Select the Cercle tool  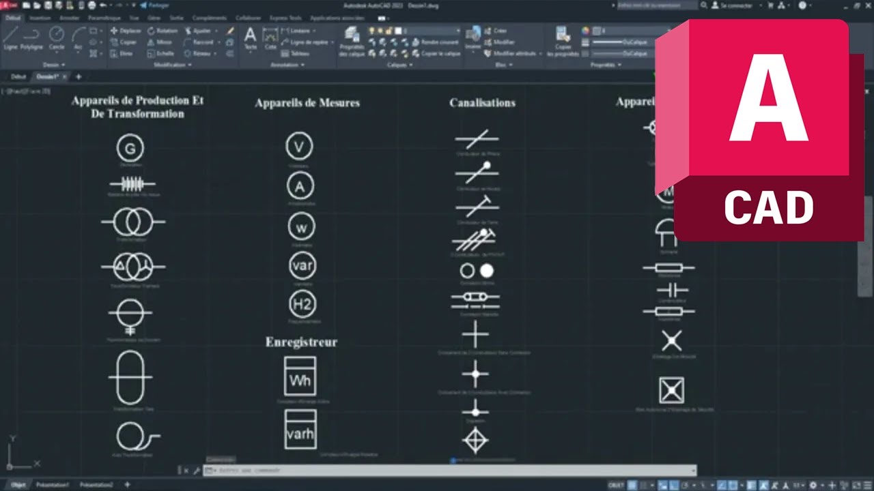coord(57,38)
